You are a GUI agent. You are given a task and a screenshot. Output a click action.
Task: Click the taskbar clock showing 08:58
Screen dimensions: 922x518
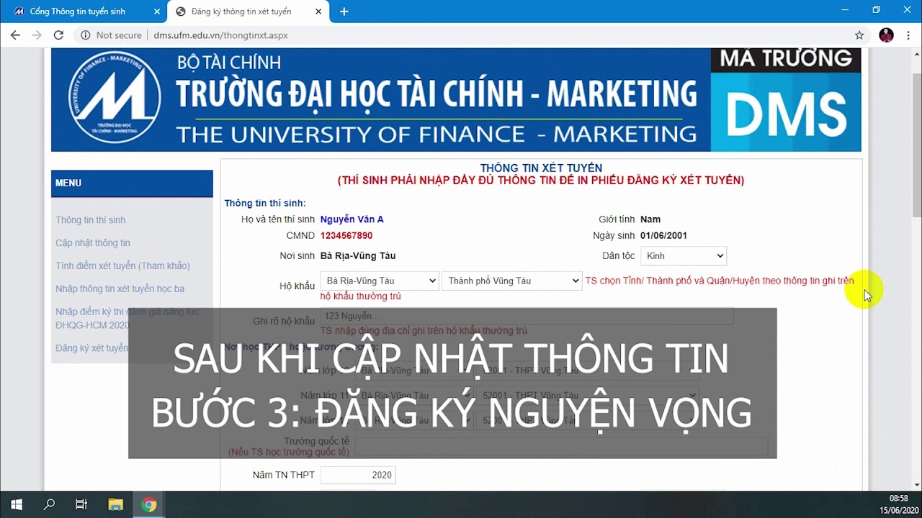898,499
